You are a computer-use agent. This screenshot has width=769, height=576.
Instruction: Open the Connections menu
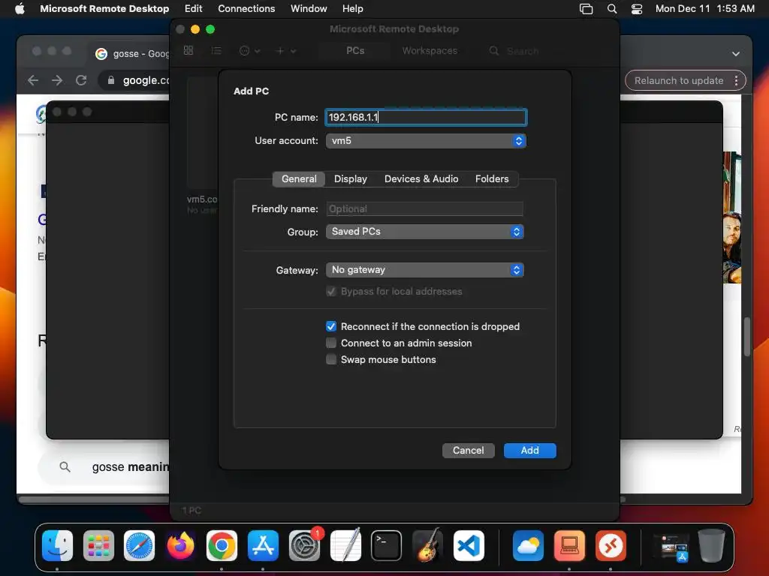click(x=246, y=8)
